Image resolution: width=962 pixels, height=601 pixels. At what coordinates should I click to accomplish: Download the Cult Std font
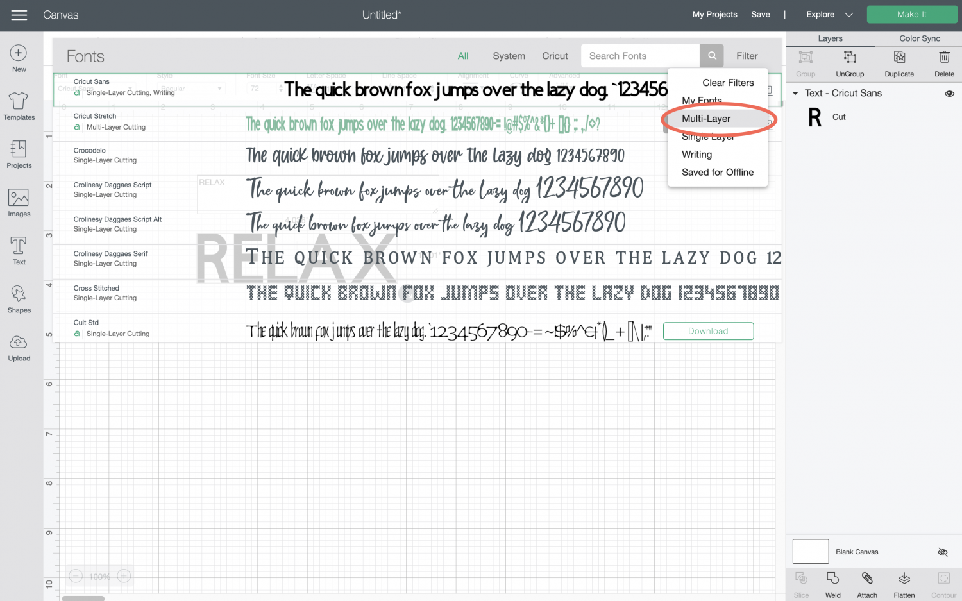click(x=708, y=331)
